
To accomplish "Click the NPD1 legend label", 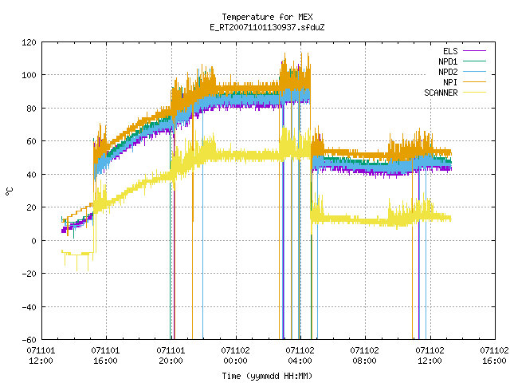I will [x=448, y=61].
